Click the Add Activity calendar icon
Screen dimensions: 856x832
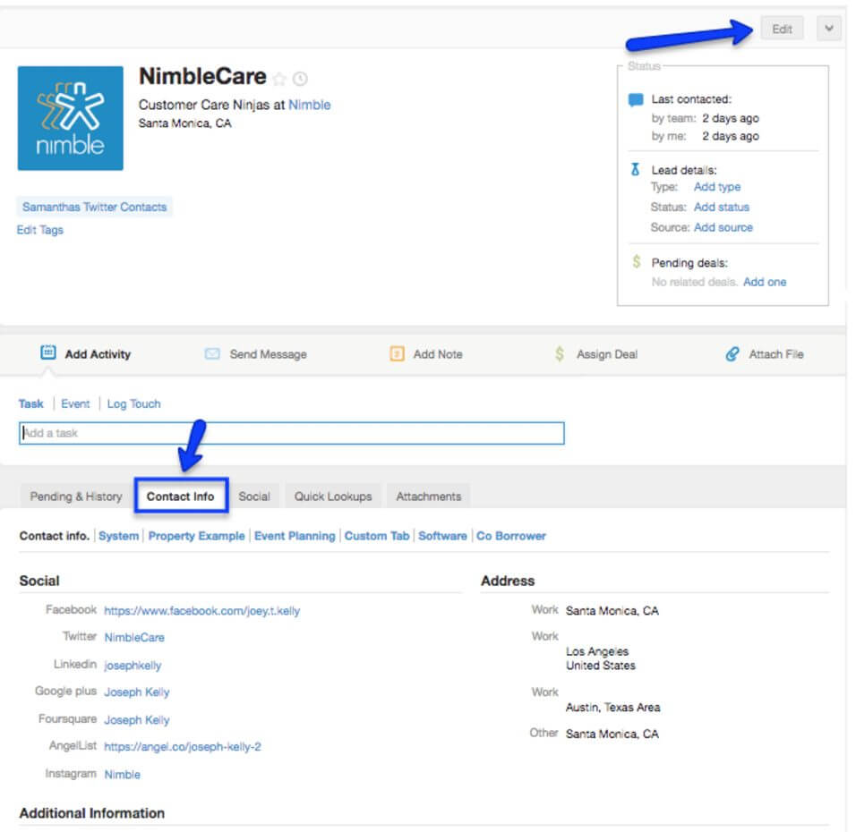(x=48, y=353)
